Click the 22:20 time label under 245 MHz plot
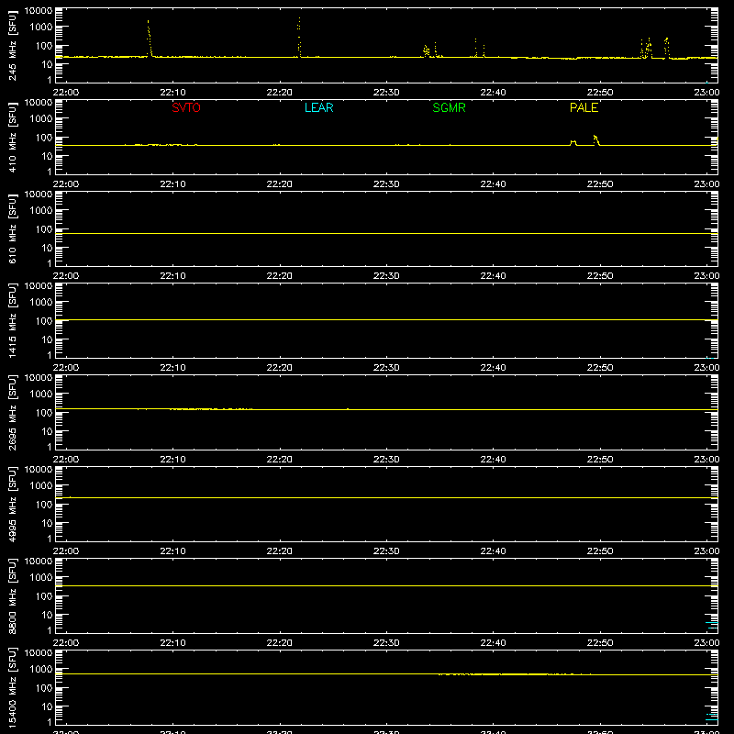 tap(280, 93)
